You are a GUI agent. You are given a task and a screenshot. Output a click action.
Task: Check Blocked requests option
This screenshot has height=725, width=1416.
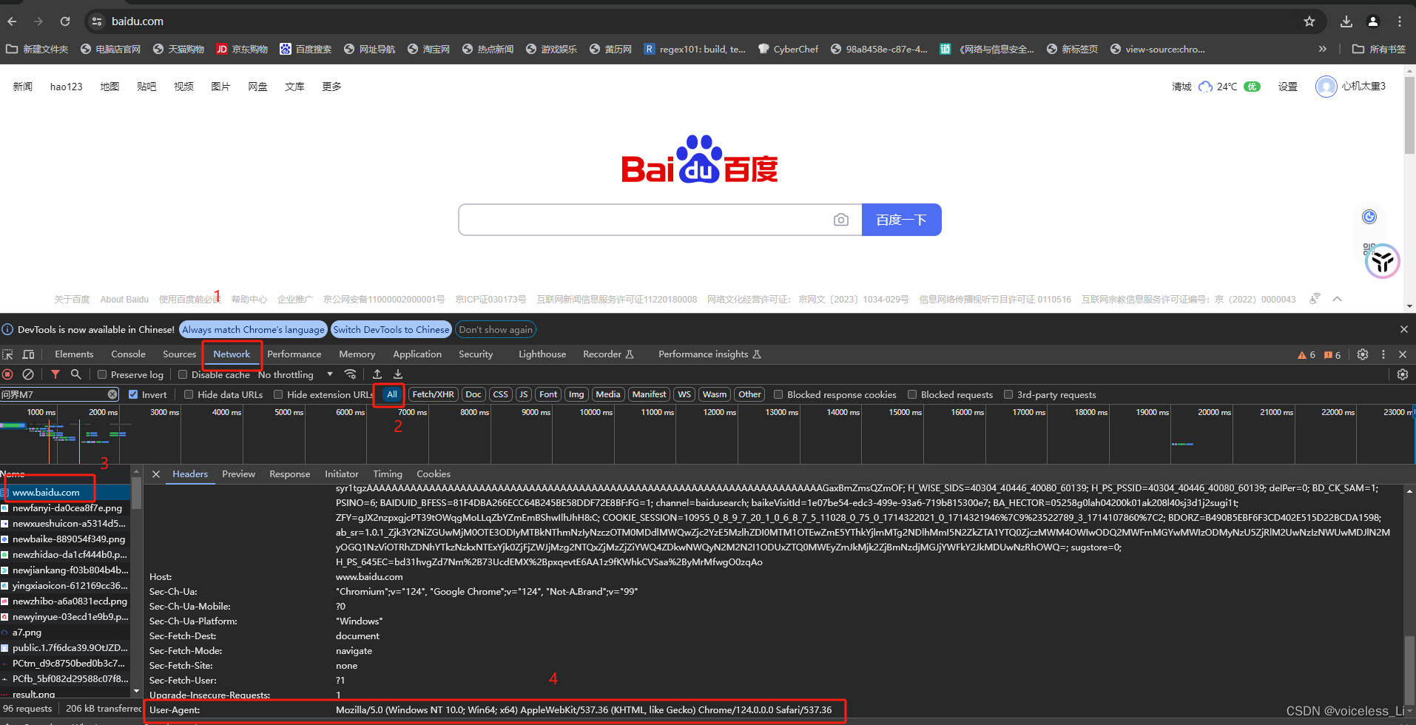pos(912,394)
